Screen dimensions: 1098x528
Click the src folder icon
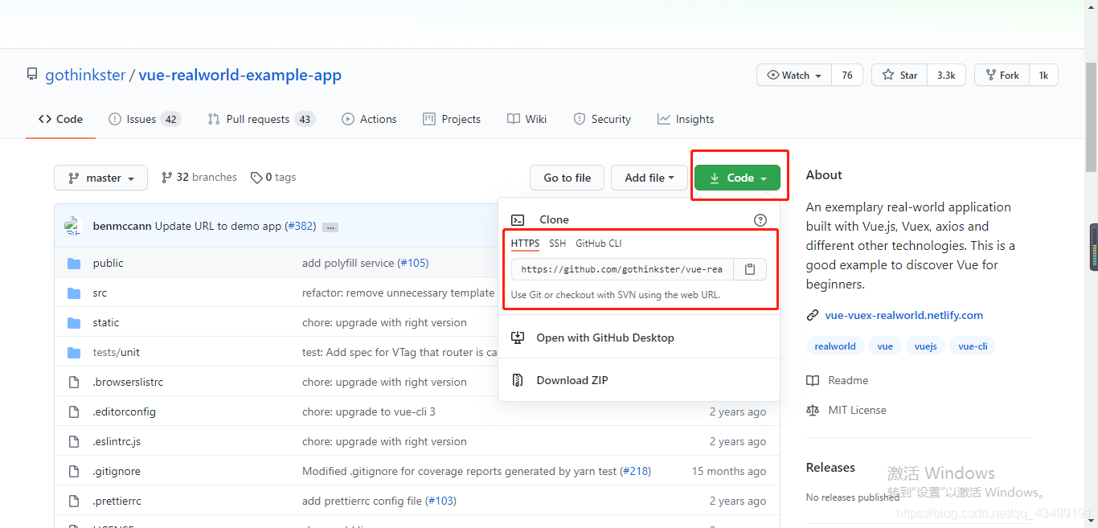74,293
